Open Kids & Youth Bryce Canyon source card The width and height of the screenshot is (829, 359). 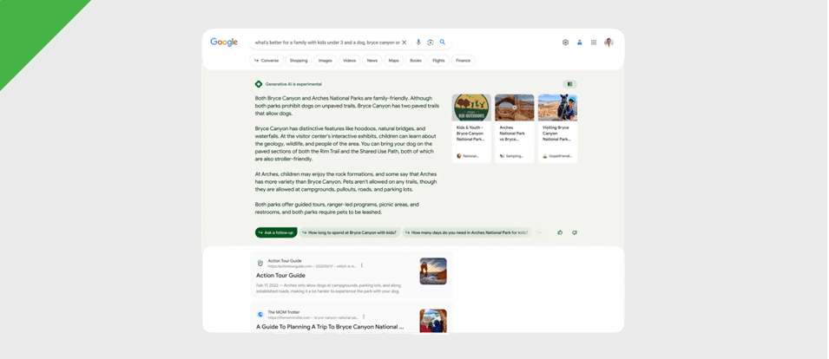(471, 128)
